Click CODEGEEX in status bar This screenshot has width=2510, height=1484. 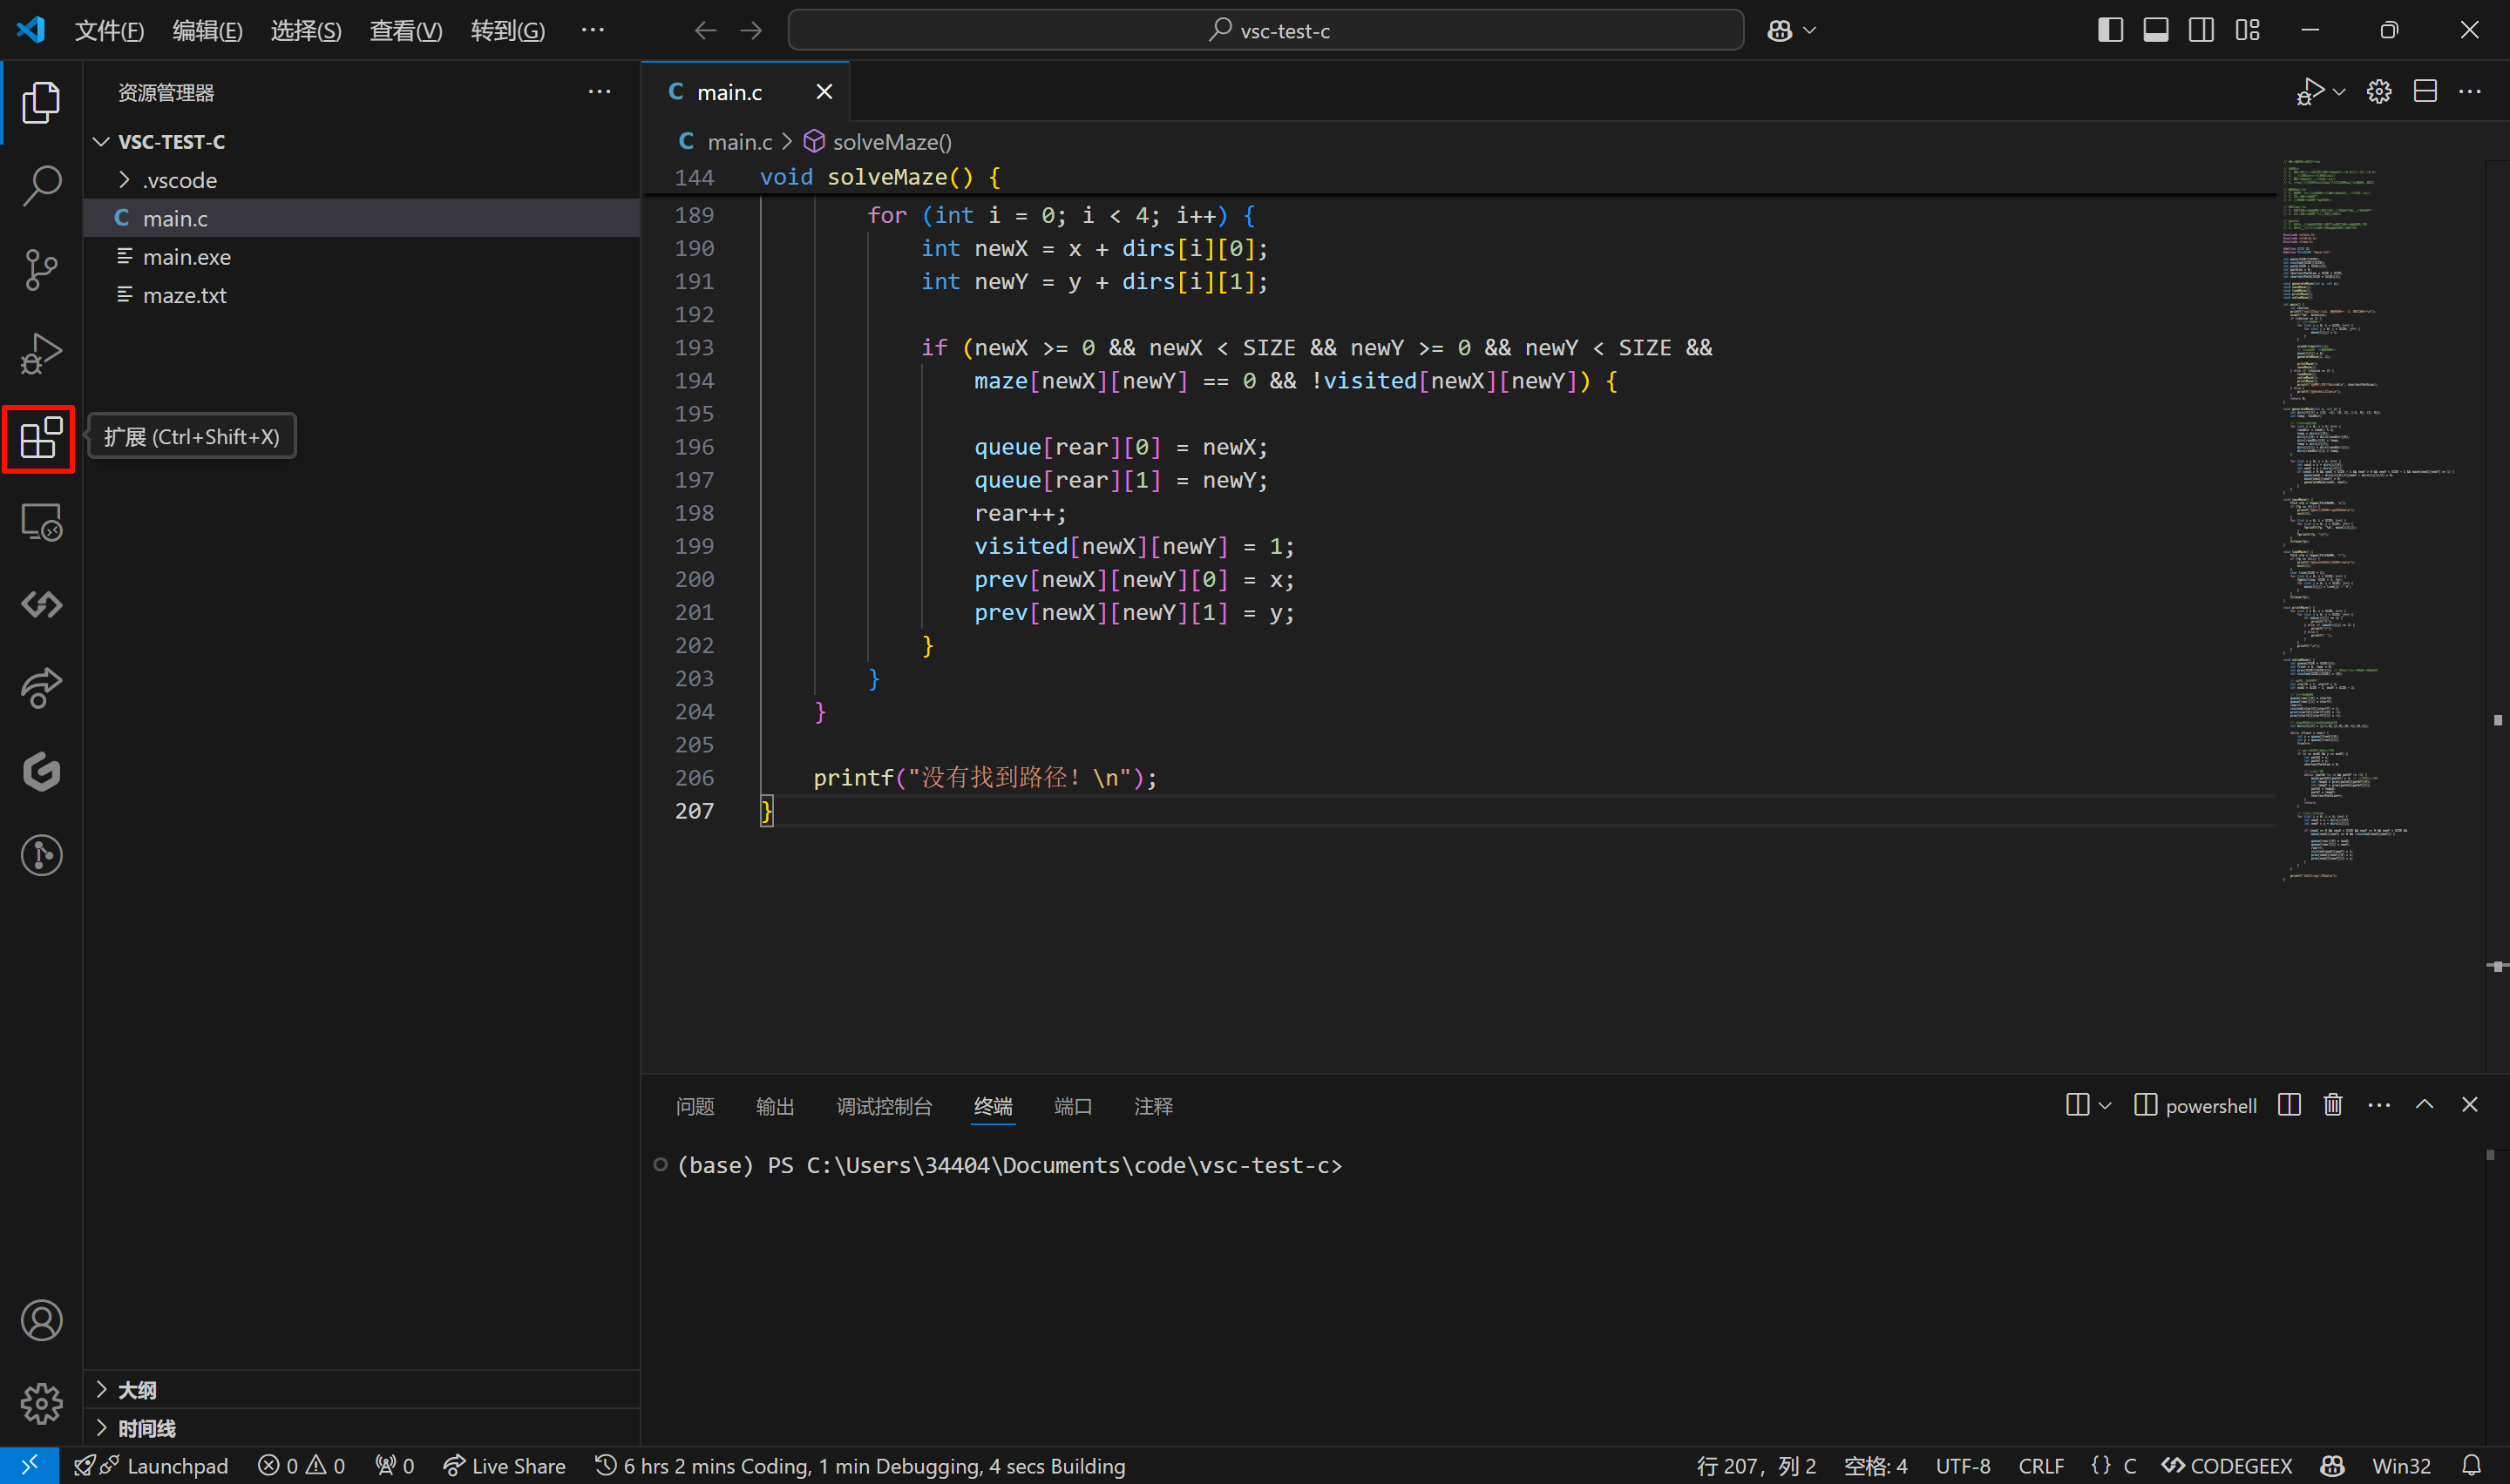pos(2227,1466)
